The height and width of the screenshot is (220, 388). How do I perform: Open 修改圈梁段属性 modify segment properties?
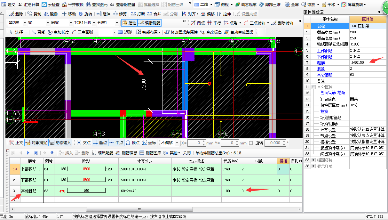click(181, 32)
